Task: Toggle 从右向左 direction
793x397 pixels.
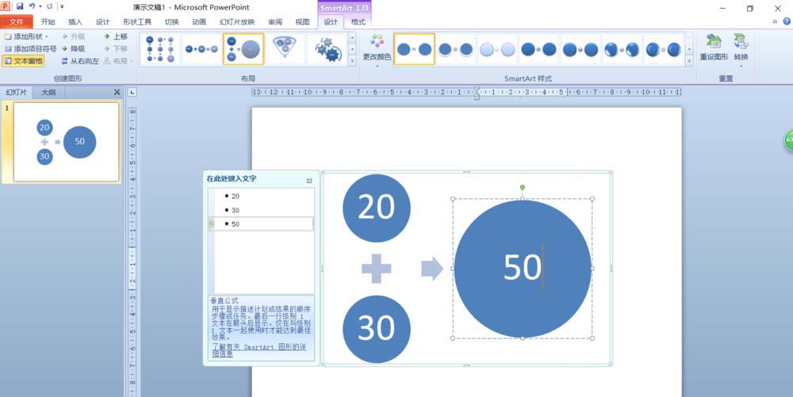Action: pyautogui.click(x=80, y=60)
